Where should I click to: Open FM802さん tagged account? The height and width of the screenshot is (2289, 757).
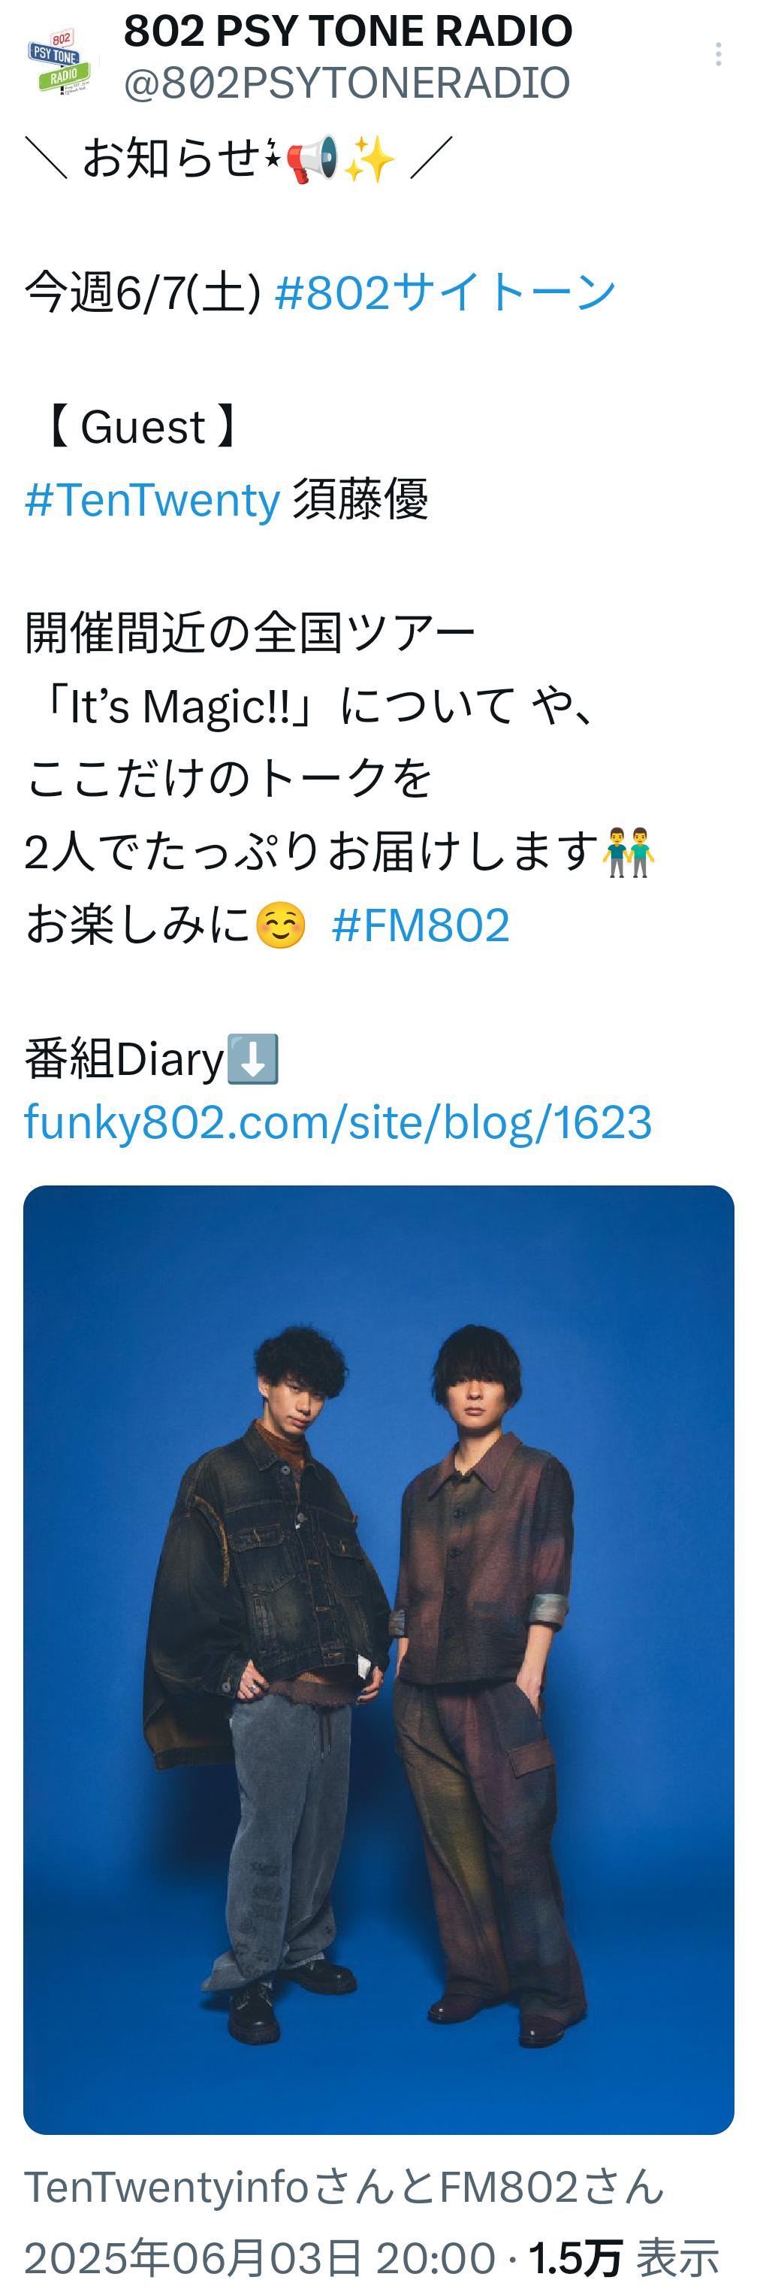pyautogui.click(x=551, y=2186)
